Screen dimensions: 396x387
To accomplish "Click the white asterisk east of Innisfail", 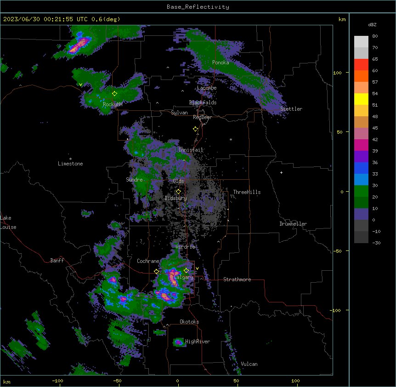I will tap(231, 140).
